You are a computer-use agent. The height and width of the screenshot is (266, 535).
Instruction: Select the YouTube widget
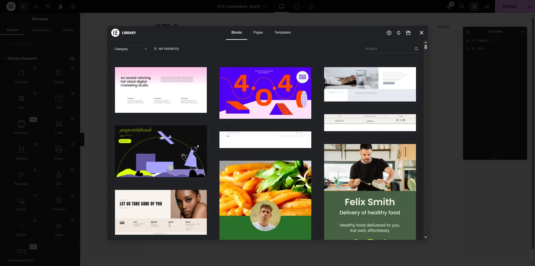pos(59,204)
